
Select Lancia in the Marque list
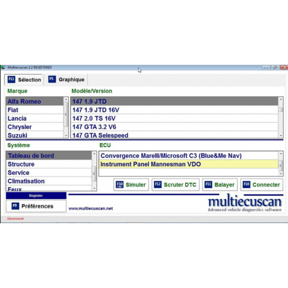point(35,118)
